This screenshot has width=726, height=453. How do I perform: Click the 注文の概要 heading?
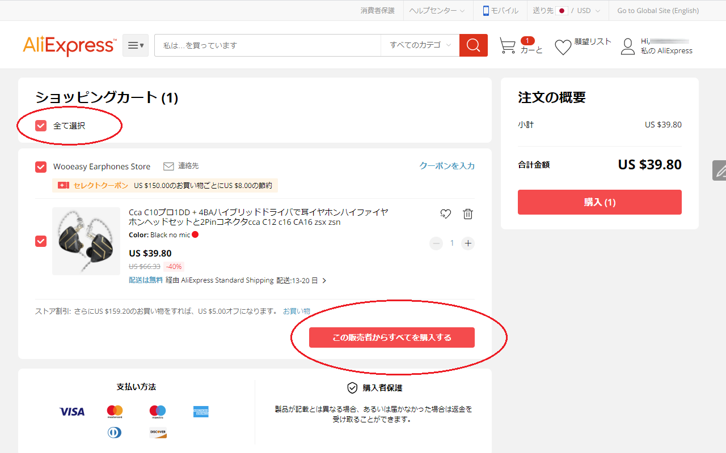pos(552,97)
